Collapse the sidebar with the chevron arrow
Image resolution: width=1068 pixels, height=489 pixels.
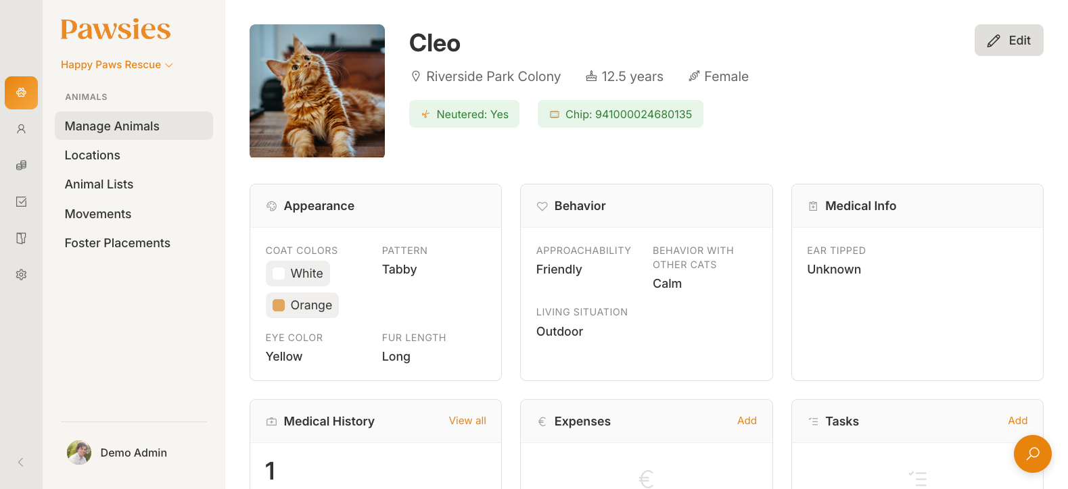(x=20, y=462)
